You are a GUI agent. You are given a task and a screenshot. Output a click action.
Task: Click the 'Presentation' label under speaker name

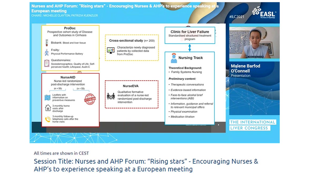click(241, 76)
